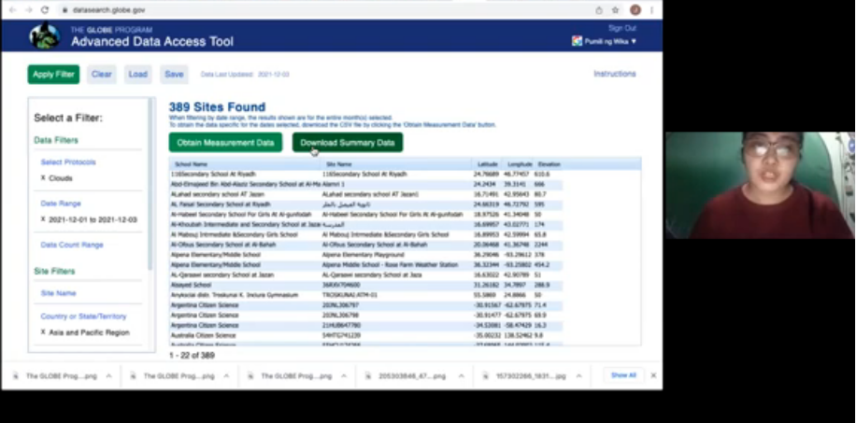The width and height of the screenshot is (856, 423).
Task: Open the 205303646 png download file
Action: 412,376
